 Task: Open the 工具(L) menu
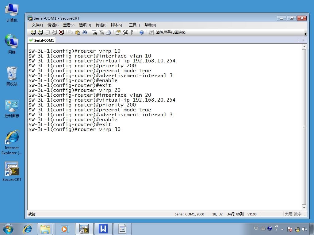click(134, 25)
